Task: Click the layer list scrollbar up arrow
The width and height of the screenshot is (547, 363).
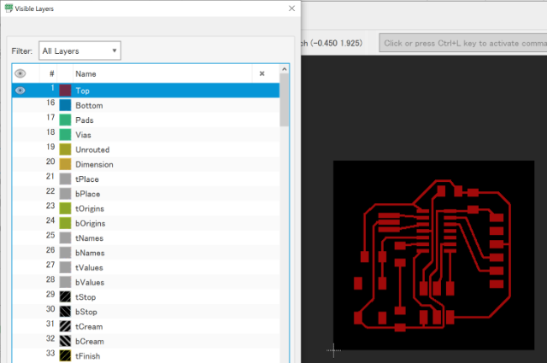Action: pos(285,69)
